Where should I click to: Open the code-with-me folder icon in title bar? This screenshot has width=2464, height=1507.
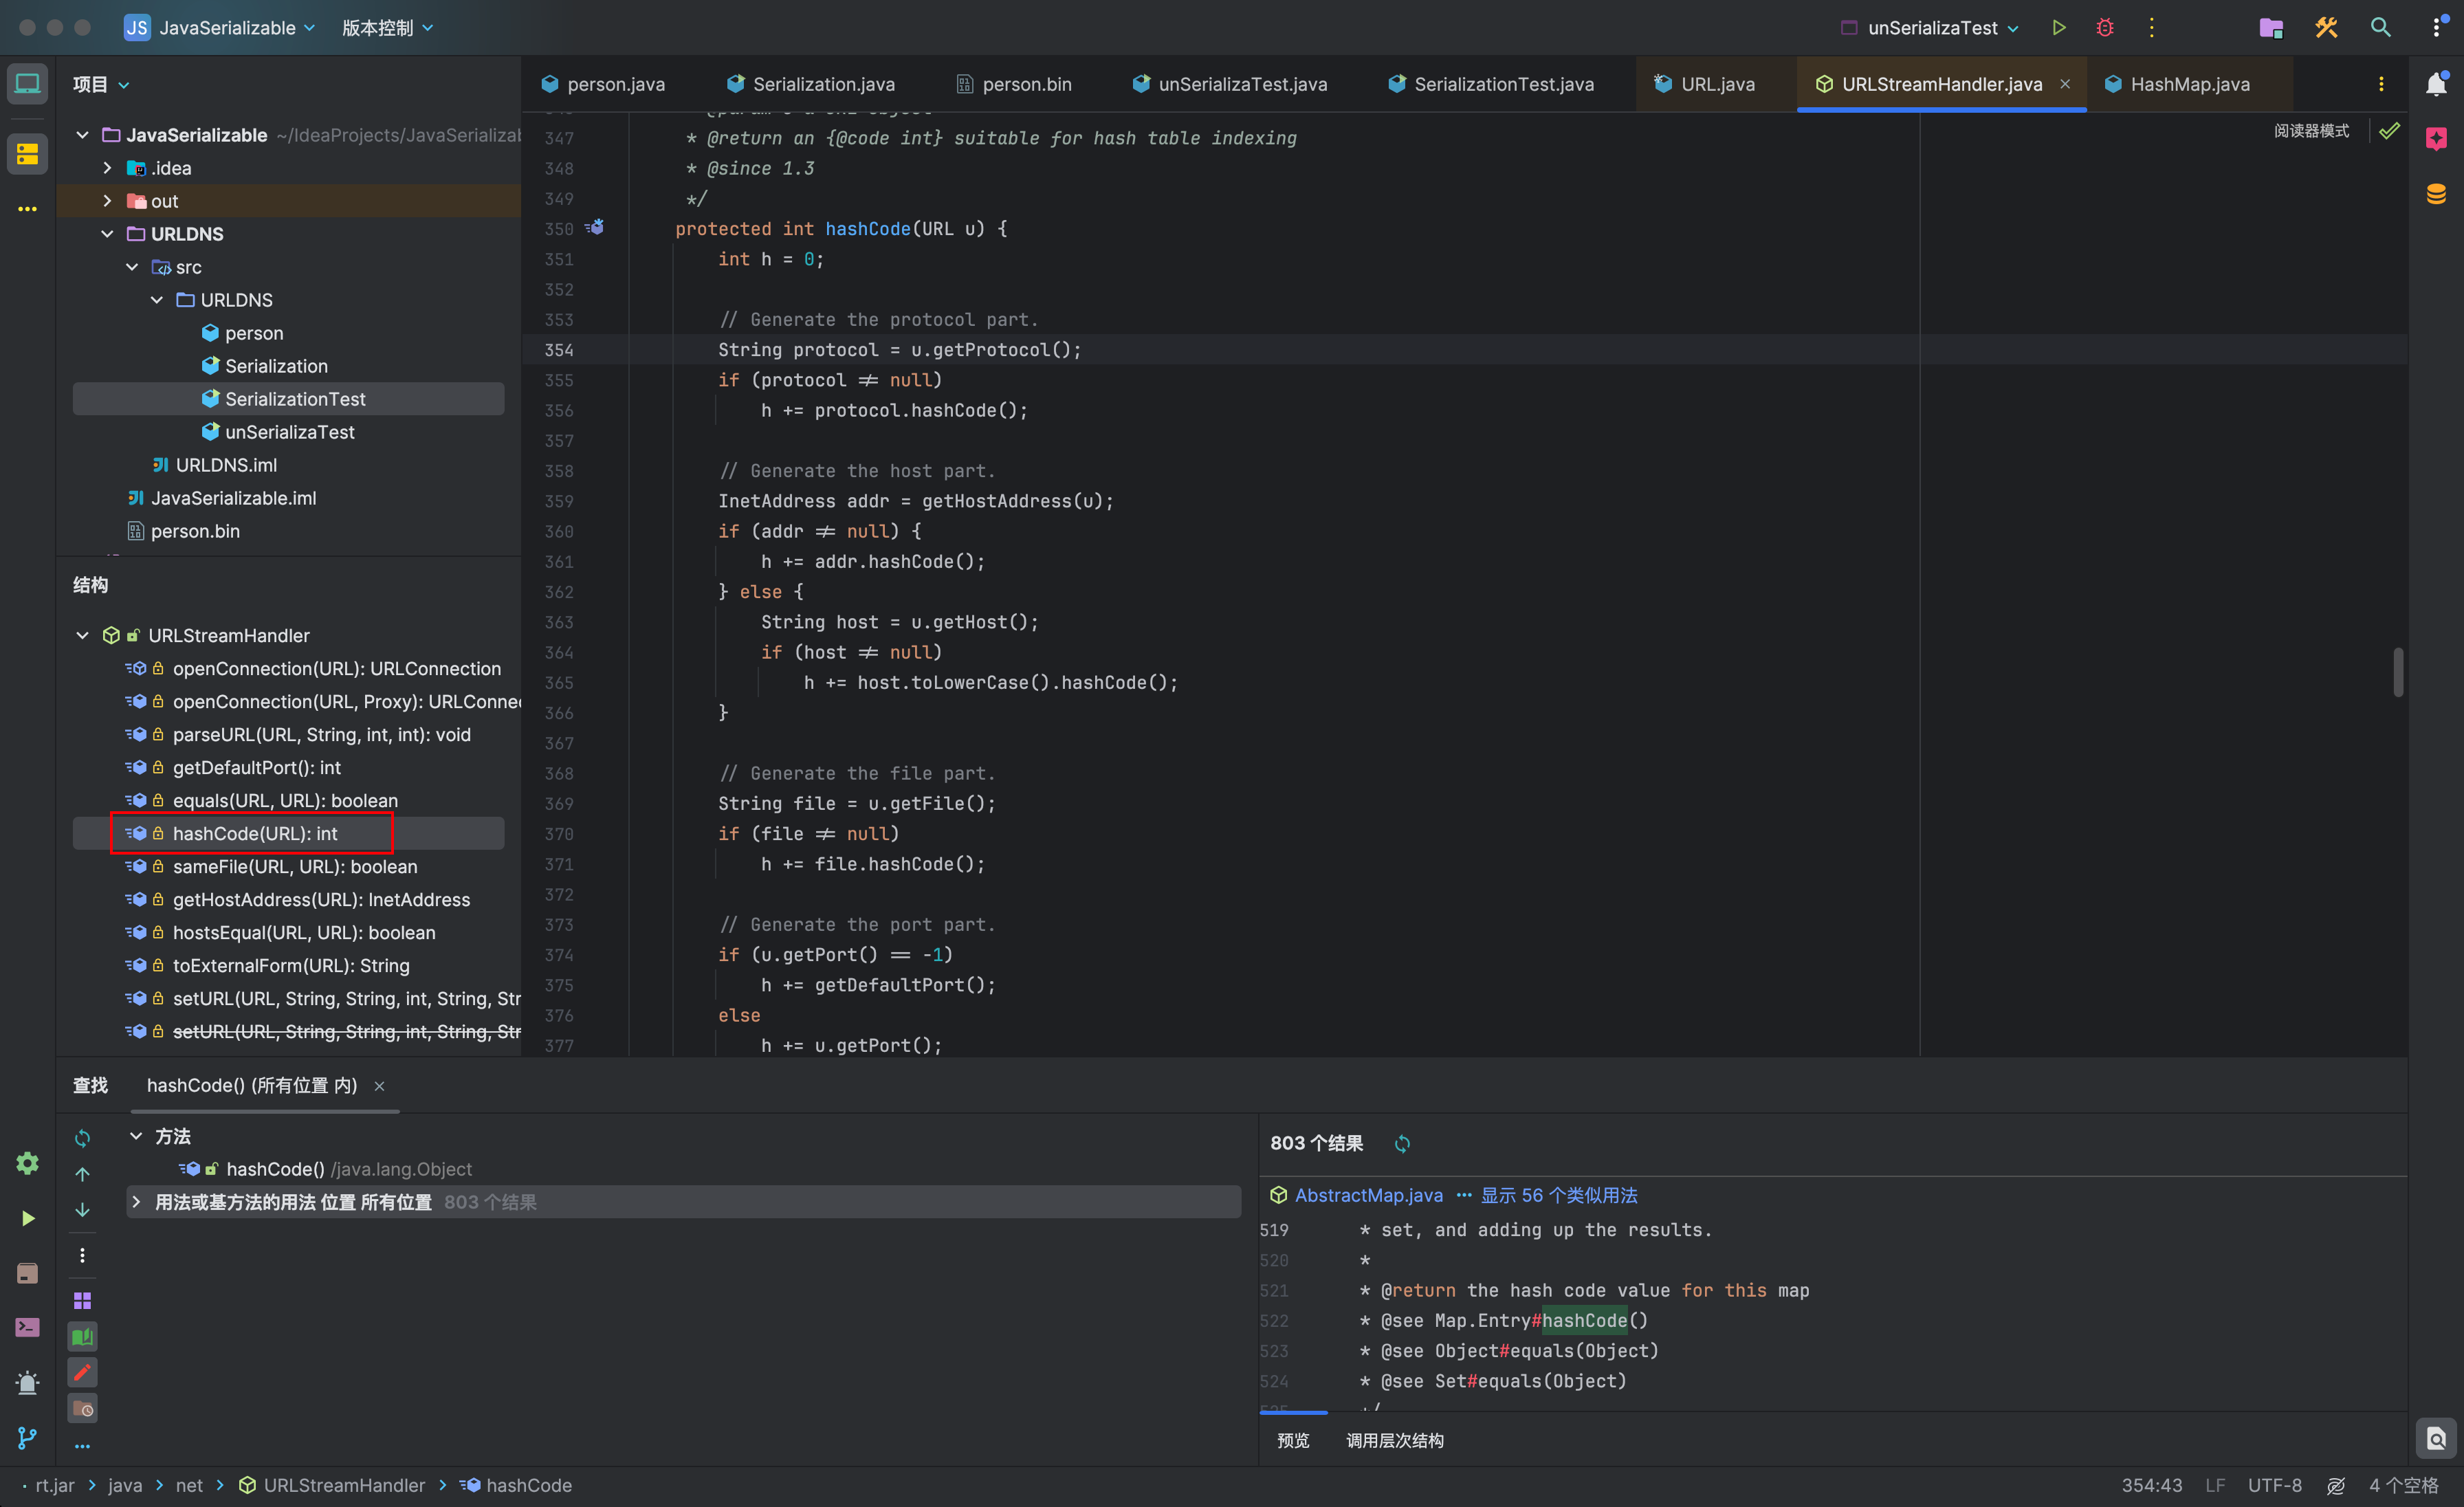pos(2271,28)
